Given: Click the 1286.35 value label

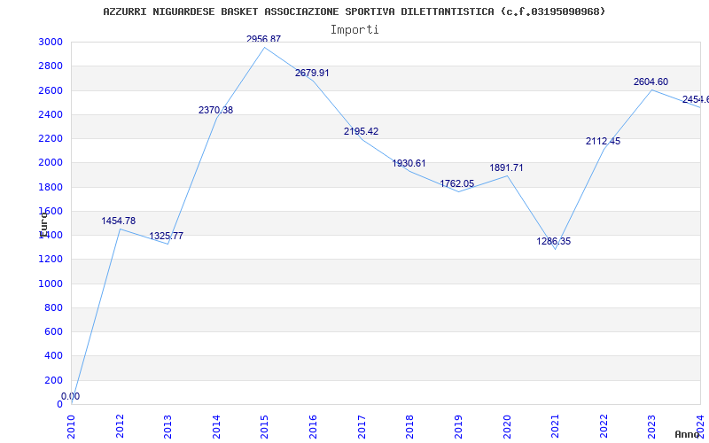Looking at the screenshot, I should click(553, 241).
